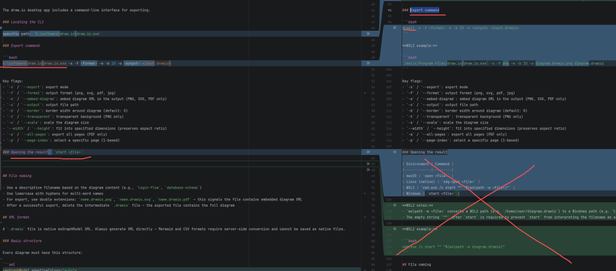The width and height of the screenshot is (616, 271).
Task: Collapse the fold chevron at line 72
Action: 366,193
